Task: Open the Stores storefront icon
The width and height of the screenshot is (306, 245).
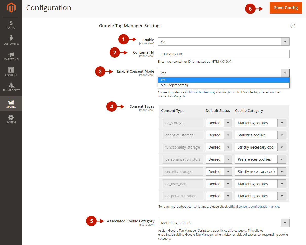Action: coord(11,103)
